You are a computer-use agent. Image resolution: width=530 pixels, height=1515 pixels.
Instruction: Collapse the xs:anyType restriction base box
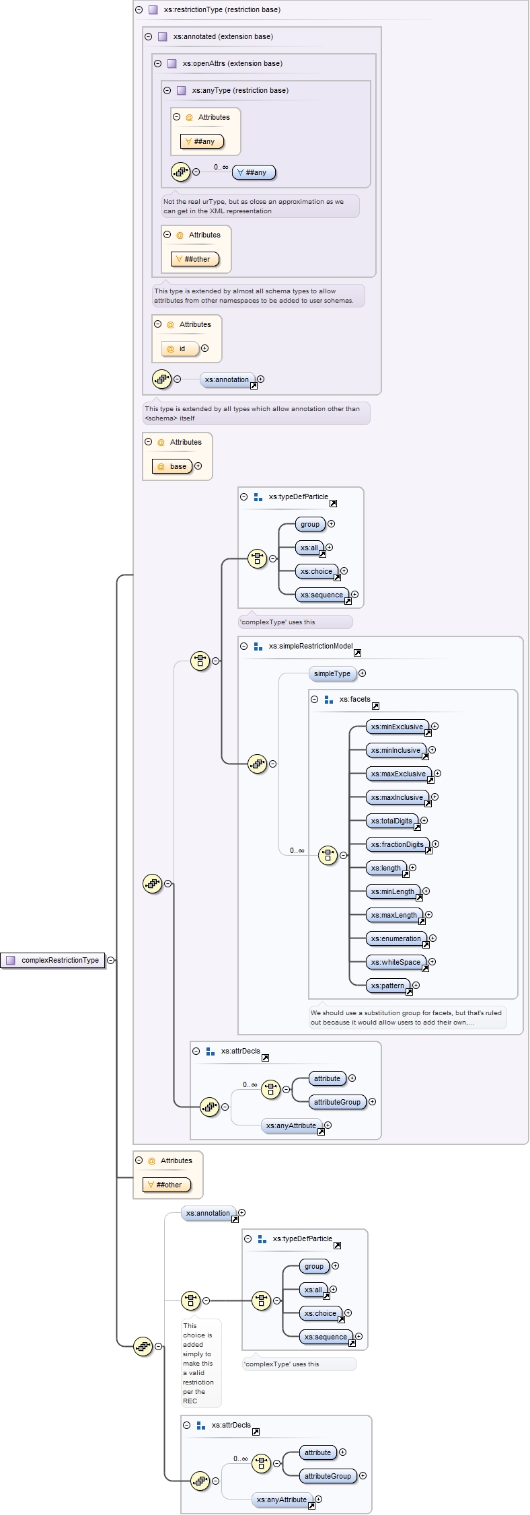click(x=167, y=91)
